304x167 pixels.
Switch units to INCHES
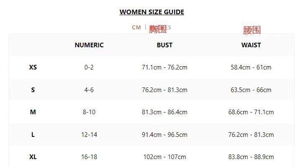click(160, 28)
